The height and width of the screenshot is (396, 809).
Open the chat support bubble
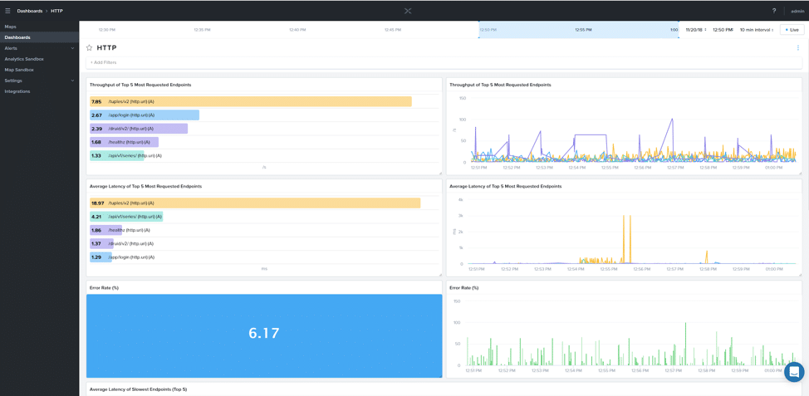794,372
